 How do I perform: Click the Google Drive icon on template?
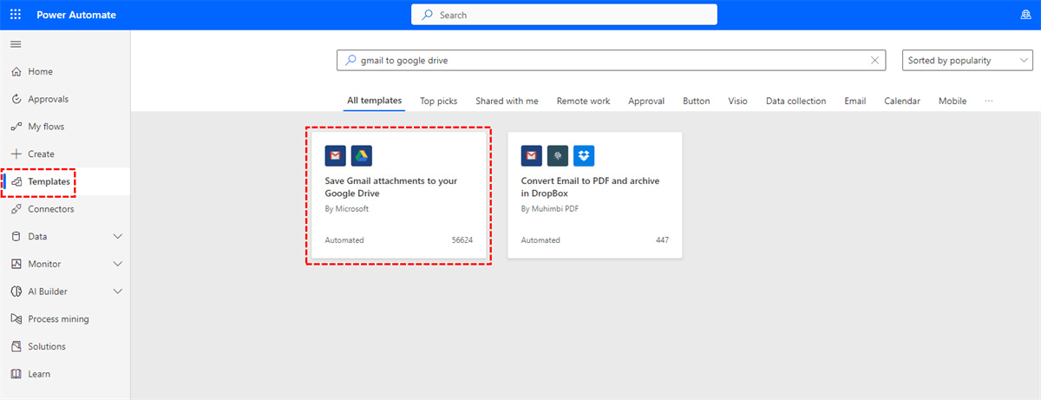coord(362,155)
